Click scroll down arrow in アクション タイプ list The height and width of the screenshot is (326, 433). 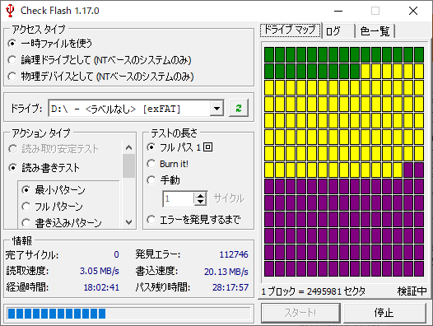coord(128,221)
